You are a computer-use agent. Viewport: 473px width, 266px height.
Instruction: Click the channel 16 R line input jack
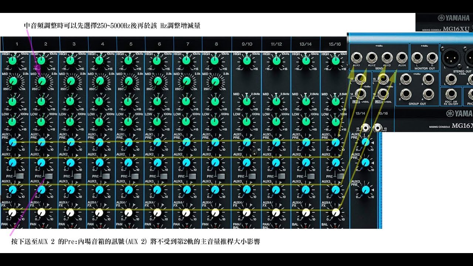(x=383, y=94)
